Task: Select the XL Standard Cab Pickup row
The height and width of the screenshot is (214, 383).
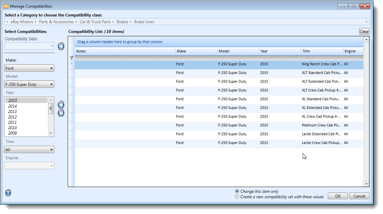Action: point(219,99)
